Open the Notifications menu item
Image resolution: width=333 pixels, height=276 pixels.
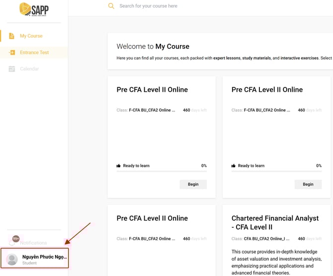pos(33,243)
